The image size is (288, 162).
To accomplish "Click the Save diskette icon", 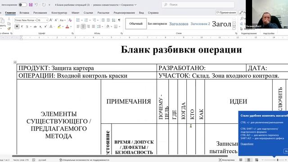I will tap(31, 5).
